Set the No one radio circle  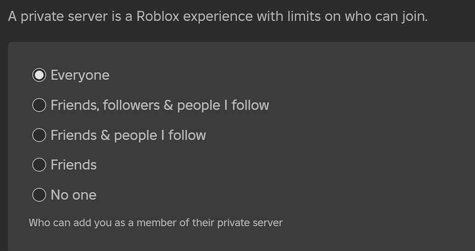(x=39, y=195)
